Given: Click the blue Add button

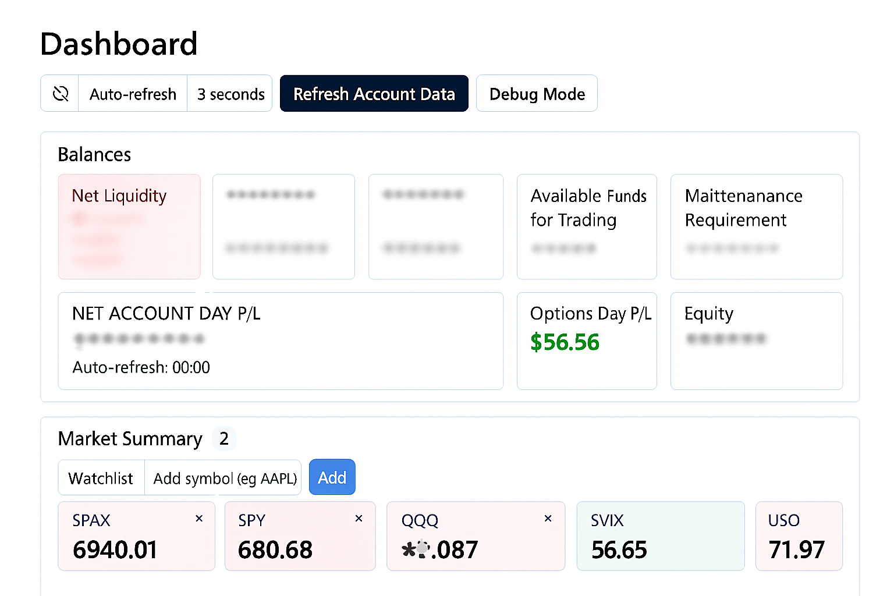Looking at the screenshot, I should (332, 477).
